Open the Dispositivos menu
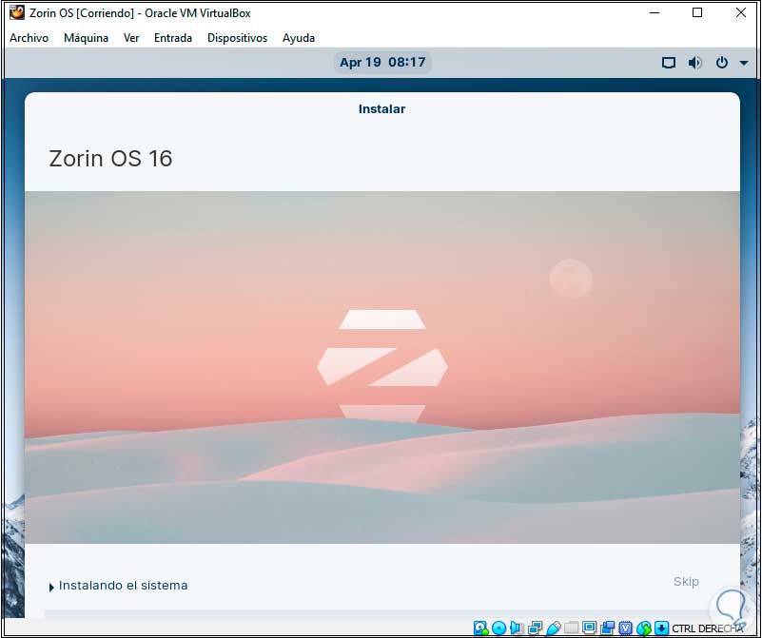Screen dimensions: 762x638 click(237, 38)
